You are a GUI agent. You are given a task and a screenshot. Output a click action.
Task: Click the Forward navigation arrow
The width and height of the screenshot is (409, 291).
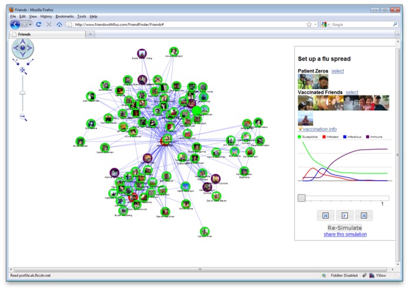point(24,25)
